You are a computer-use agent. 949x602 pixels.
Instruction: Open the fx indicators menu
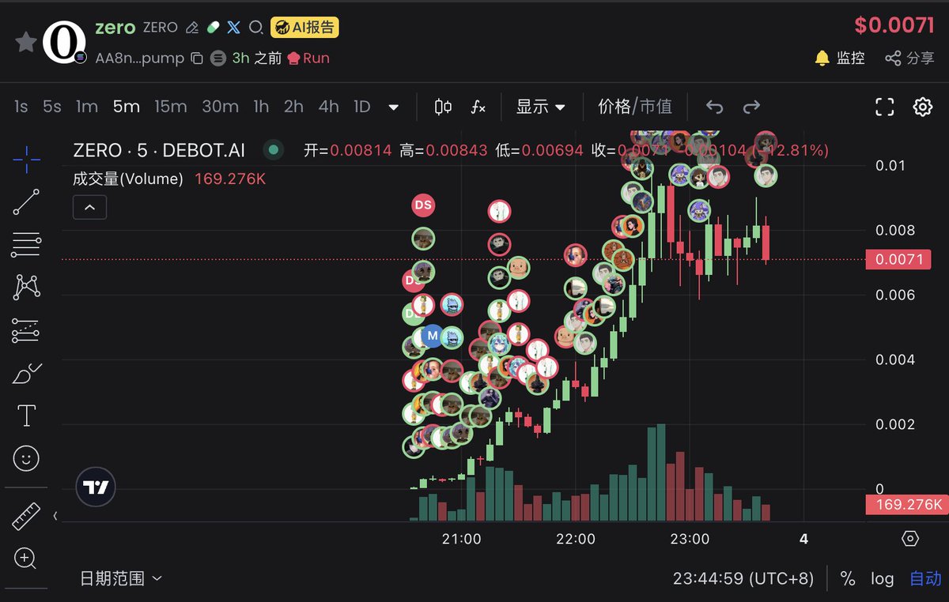click(x=478, y=107)
